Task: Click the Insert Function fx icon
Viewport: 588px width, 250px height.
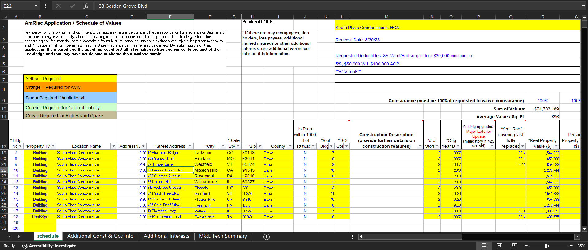Action: point(86,6)
